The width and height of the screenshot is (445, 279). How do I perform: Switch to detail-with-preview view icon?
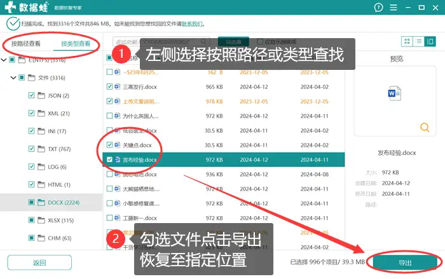coord(430,41)
